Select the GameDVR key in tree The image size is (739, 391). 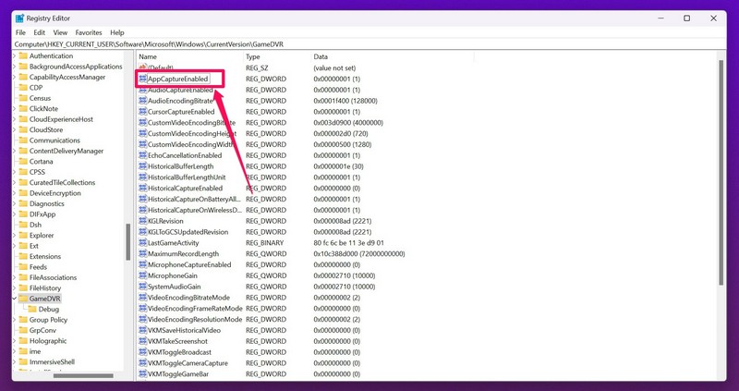click(44, 299)
